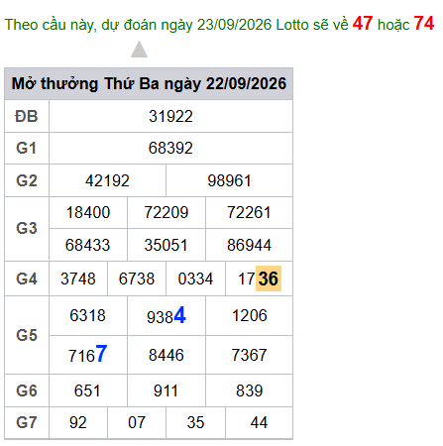Image resolution: width=443 pixels, height=446 pixels.
Task: Click G7 number 07
Action: click(x=137, y=422)
